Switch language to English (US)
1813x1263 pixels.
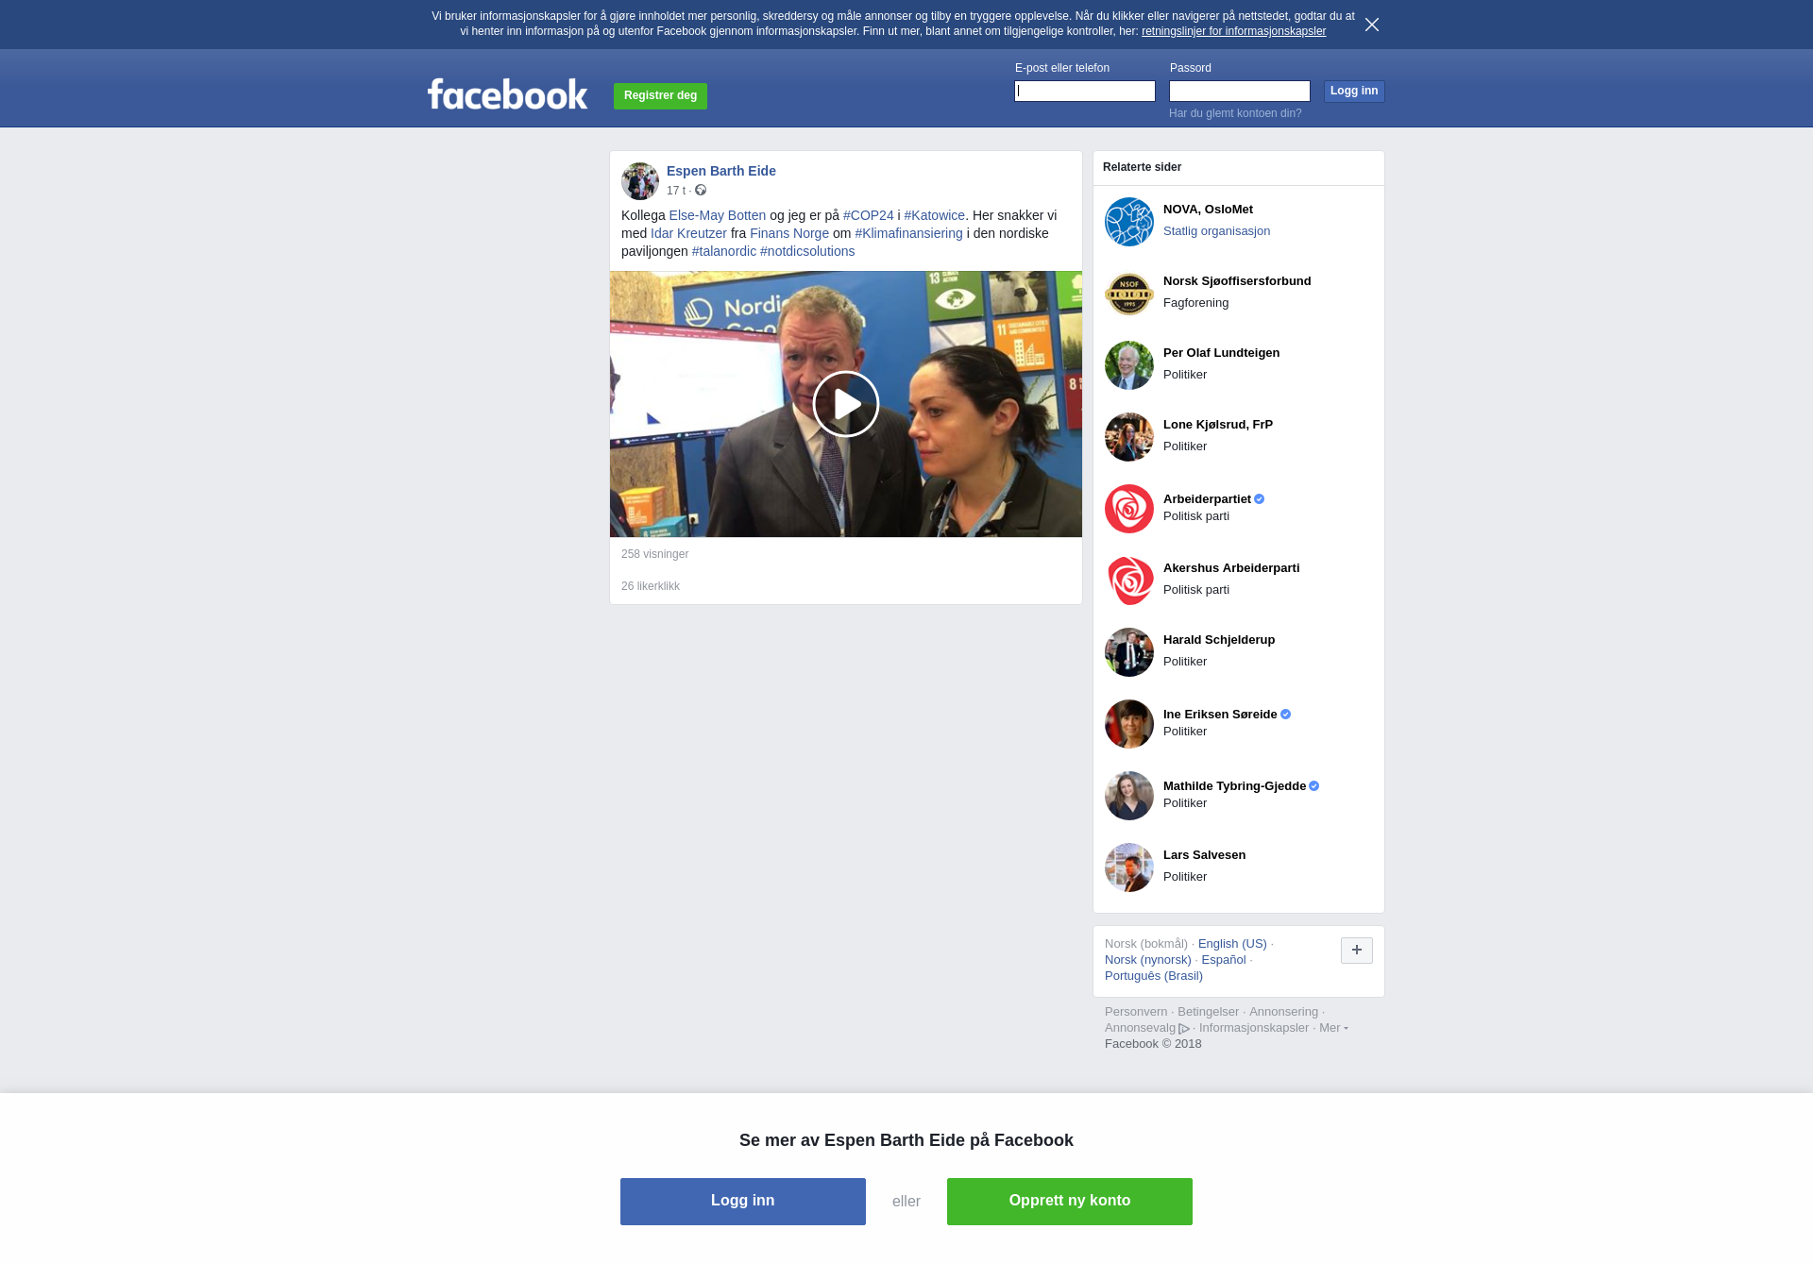[1232, 944]
